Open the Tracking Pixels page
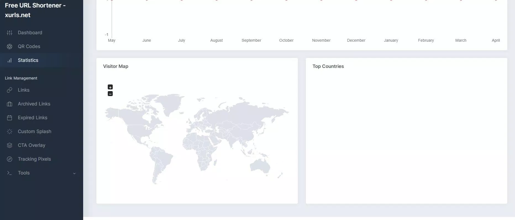 (x=34, y=159)
